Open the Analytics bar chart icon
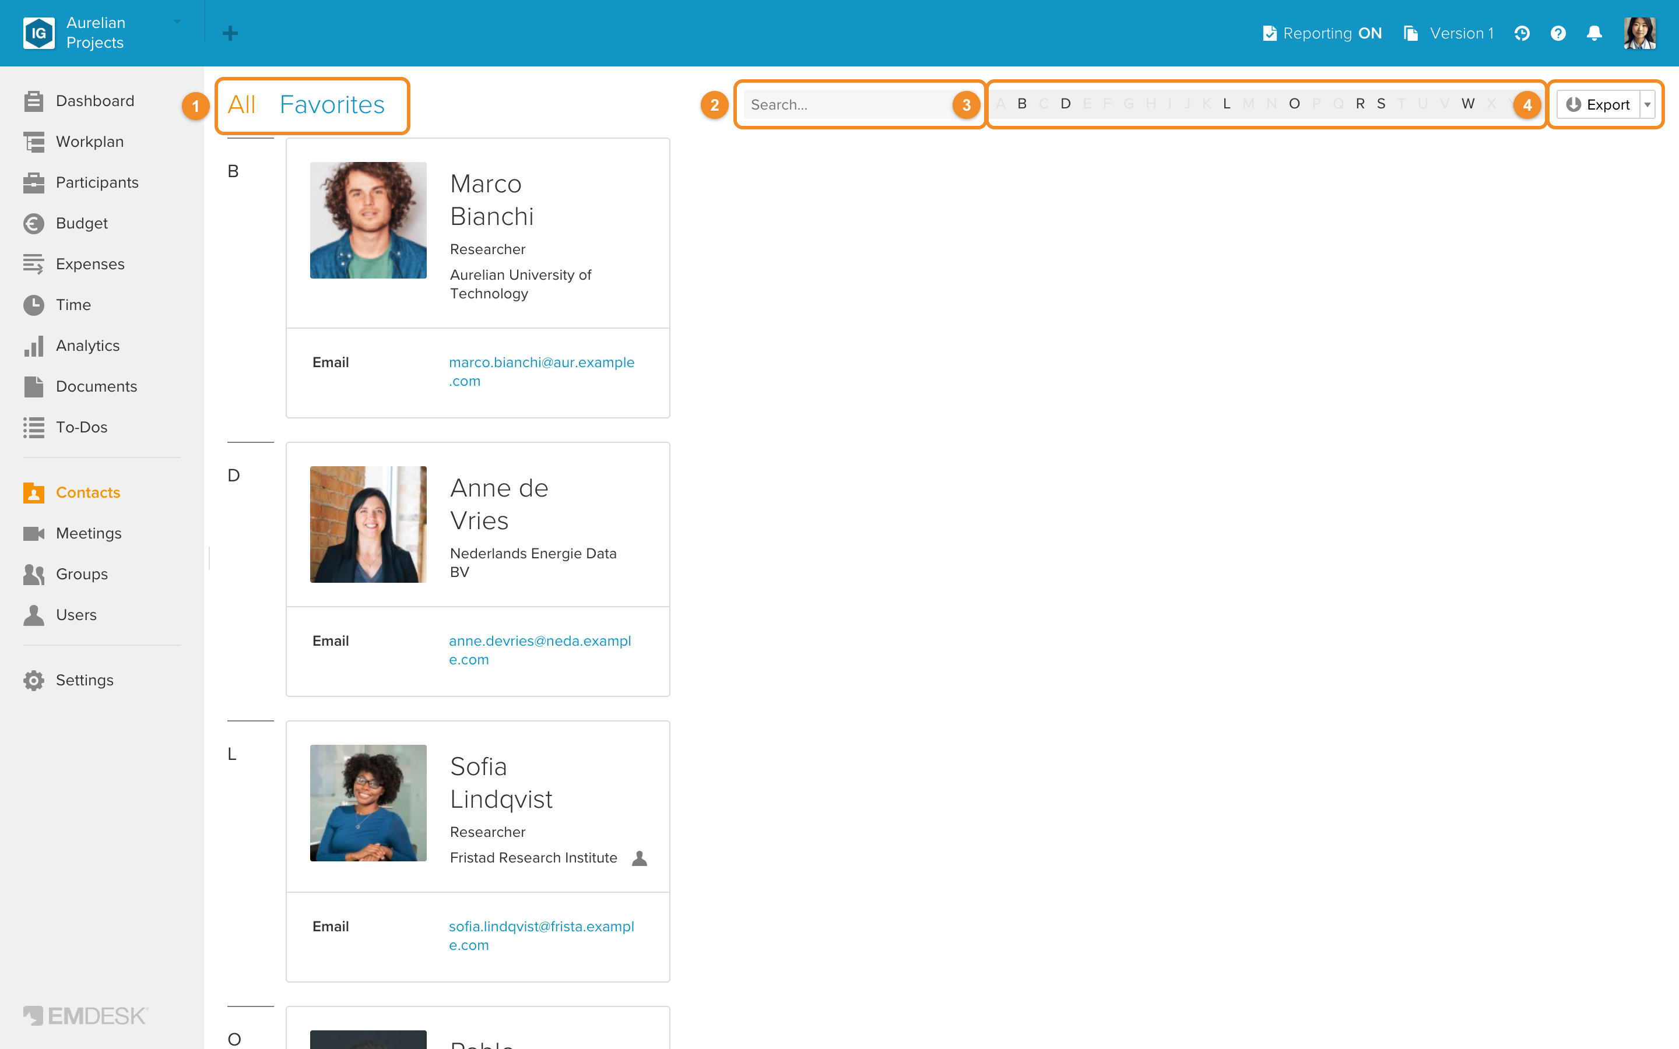Viewport: 1679px width, 1049px height. point(33,346)
